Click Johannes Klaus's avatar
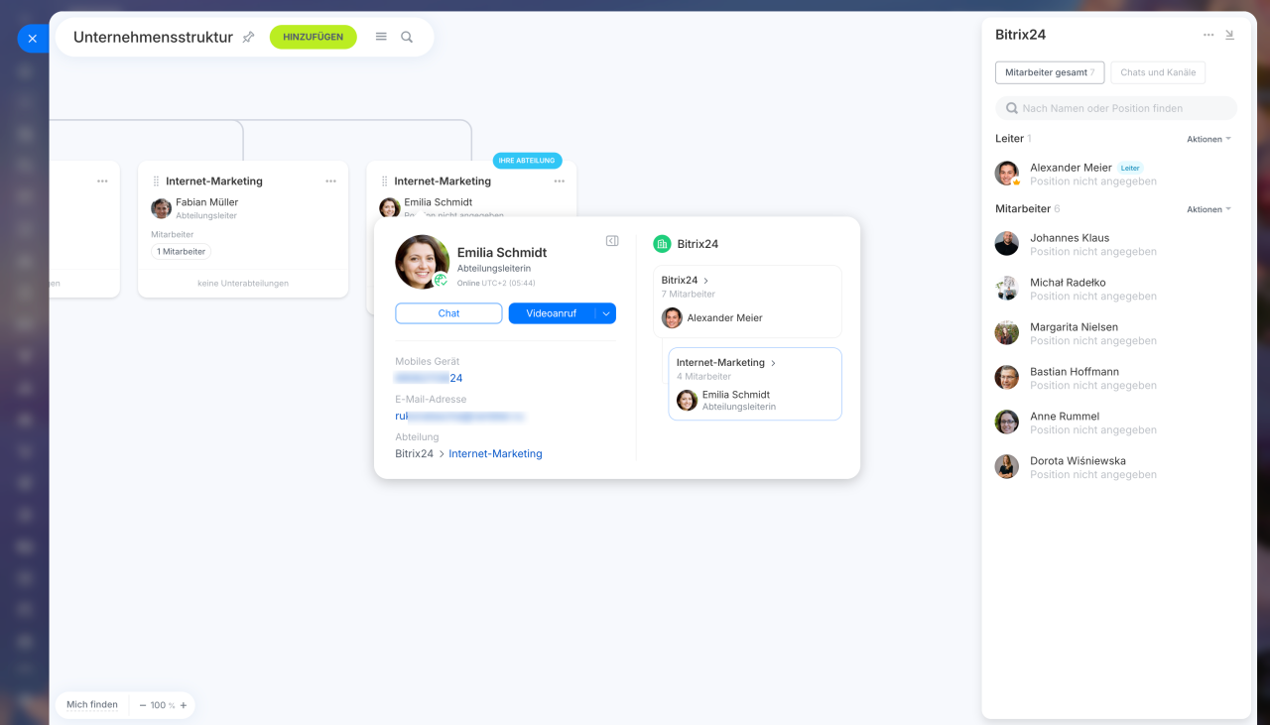This screenshot has width=1270, height=725. (x=1007, y=244)
